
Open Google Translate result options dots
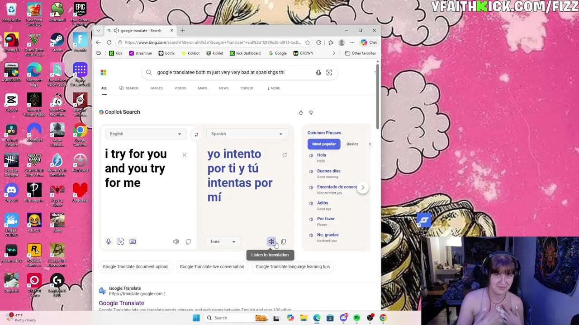coord(165,294)
